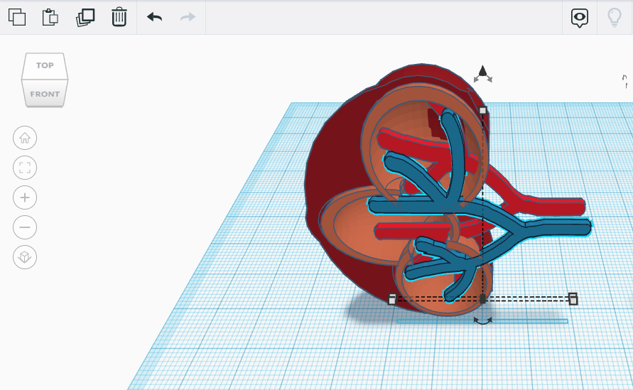Select the TOP face of view cube

coord(45,65)
